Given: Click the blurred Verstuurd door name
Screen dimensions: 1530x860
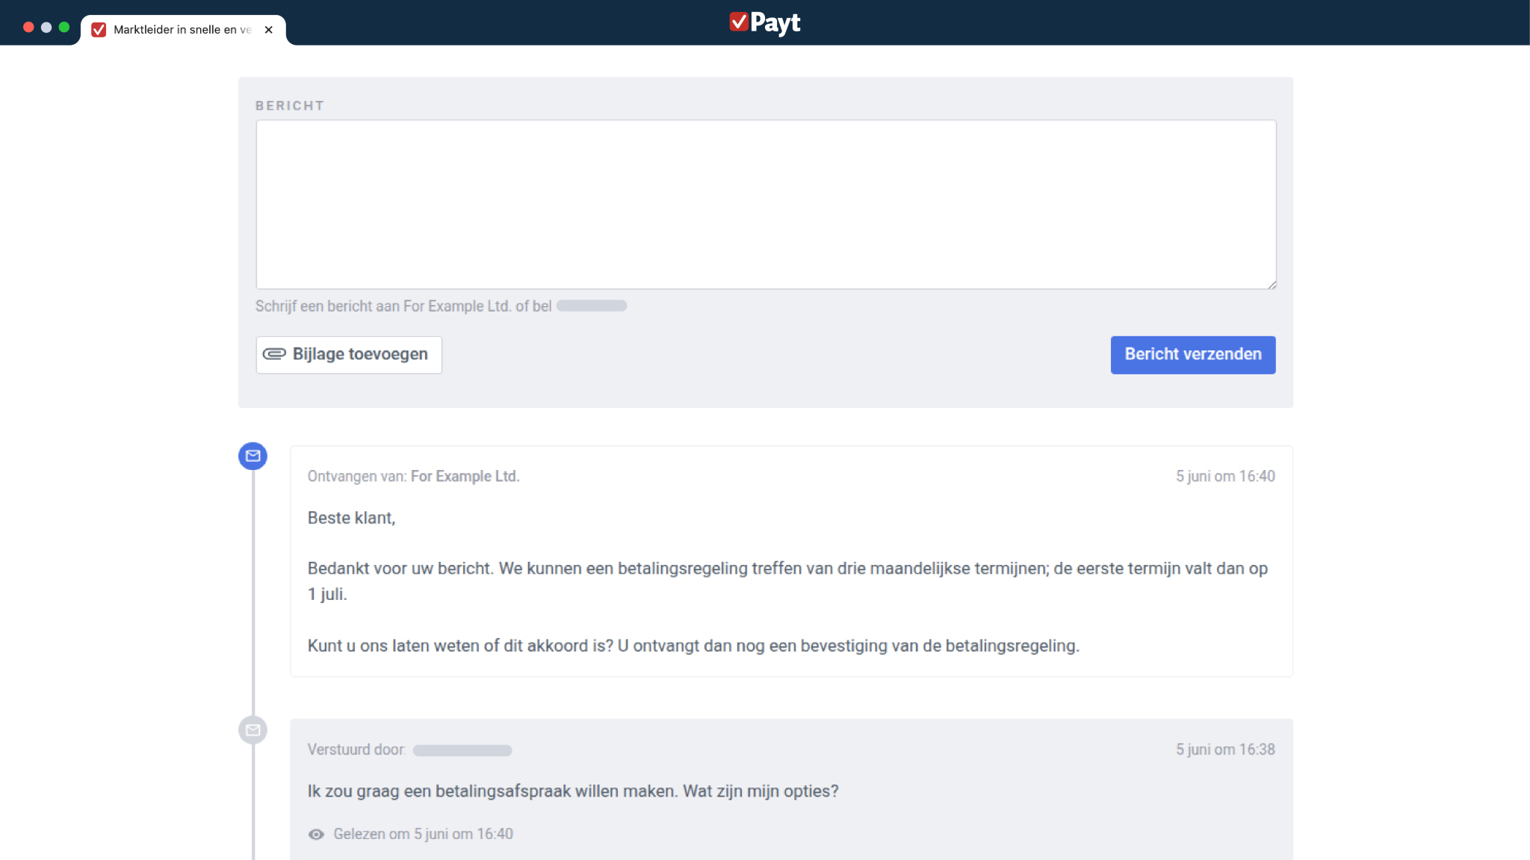Looking at the screenshot, I should [462, 750].
